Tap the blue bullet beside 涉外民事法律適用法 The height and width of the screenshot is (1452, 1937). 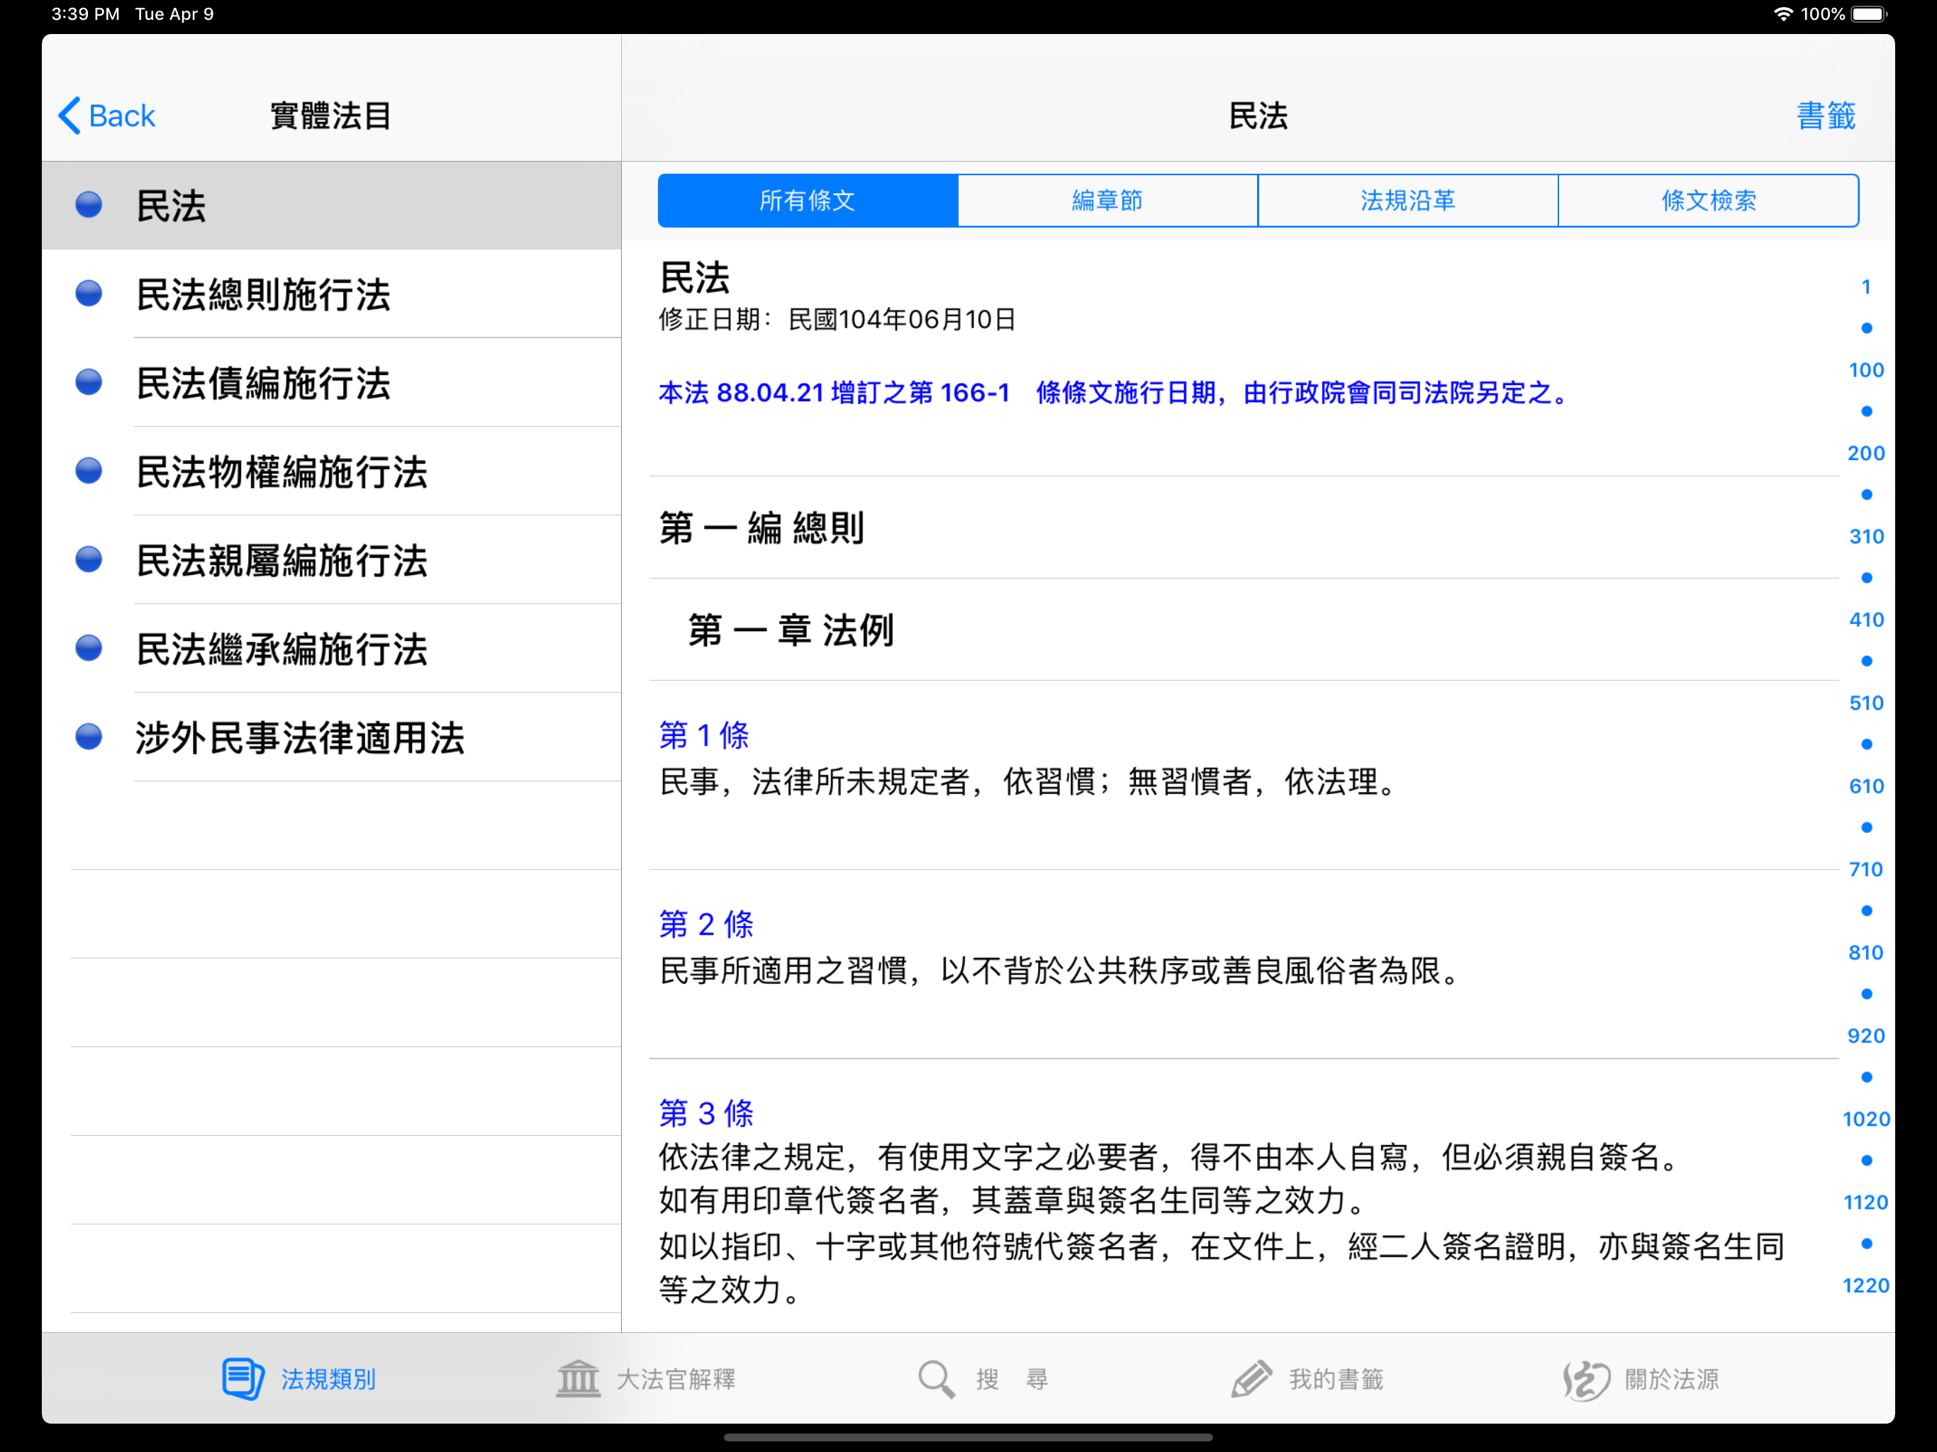(89, 737)
